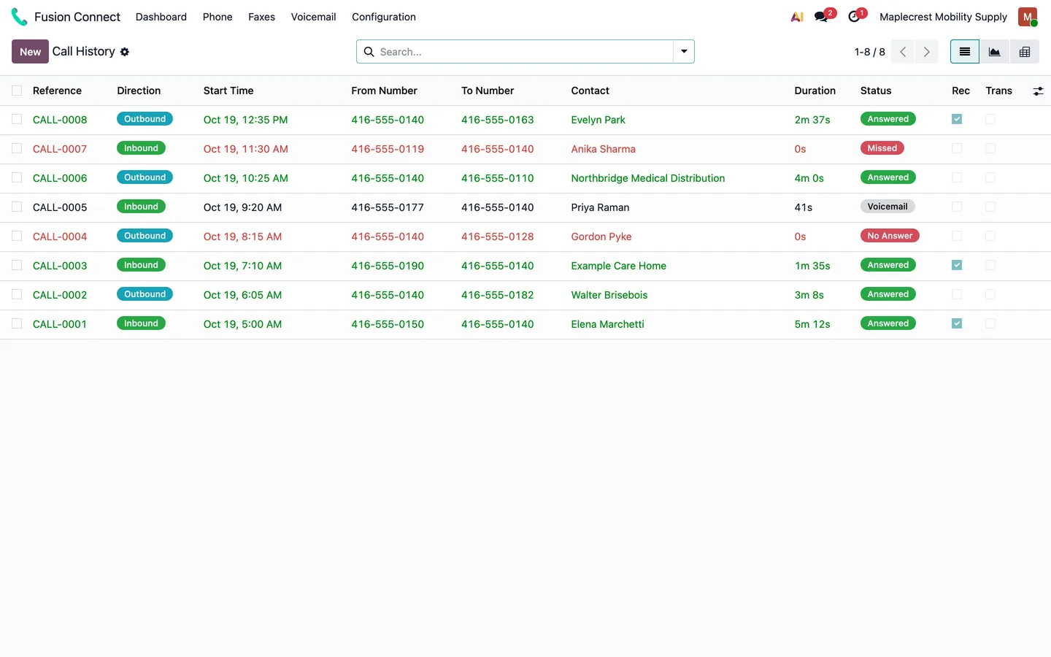Open the Call History settings gear
The width and height of the screenshot is (1051, 657).
click(x=125, y=52)
